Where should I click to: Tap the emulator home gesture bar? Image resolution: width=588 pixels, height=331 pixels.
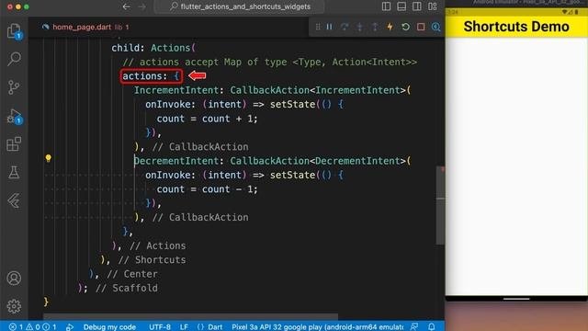point(516,299)
